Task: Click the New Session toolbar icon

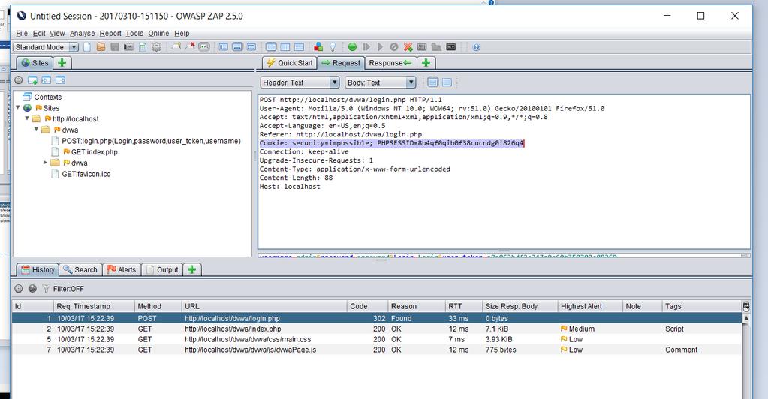Action: coord(87,47)
